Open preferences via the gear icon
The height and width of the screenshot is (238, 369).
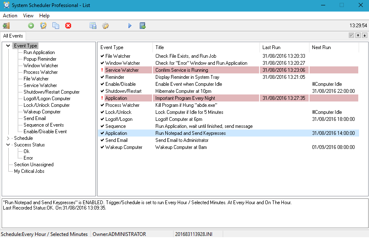click(105, 26)
